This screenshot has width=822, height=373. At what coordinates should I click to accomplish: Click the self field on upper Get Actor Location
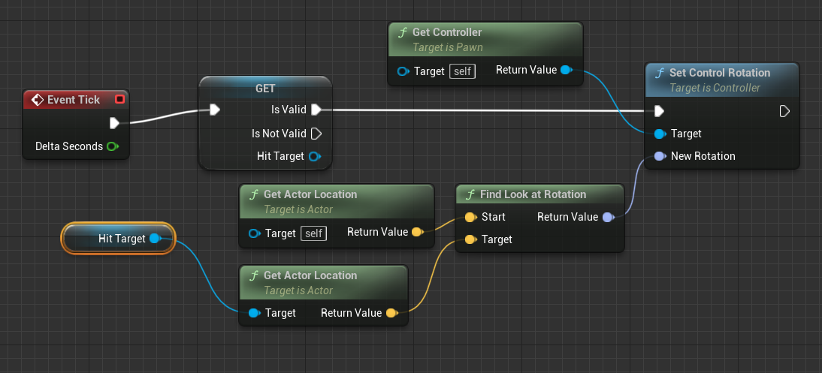pyautogui.click(x=313, y=233)
